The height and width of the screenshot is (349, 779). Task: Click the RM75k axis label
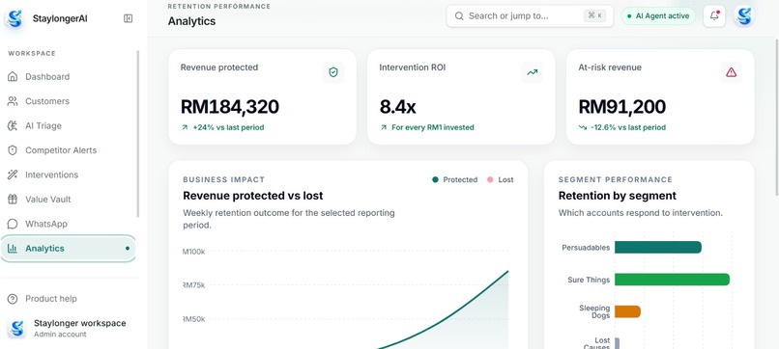pyautogui.click(x=193, y=285)
